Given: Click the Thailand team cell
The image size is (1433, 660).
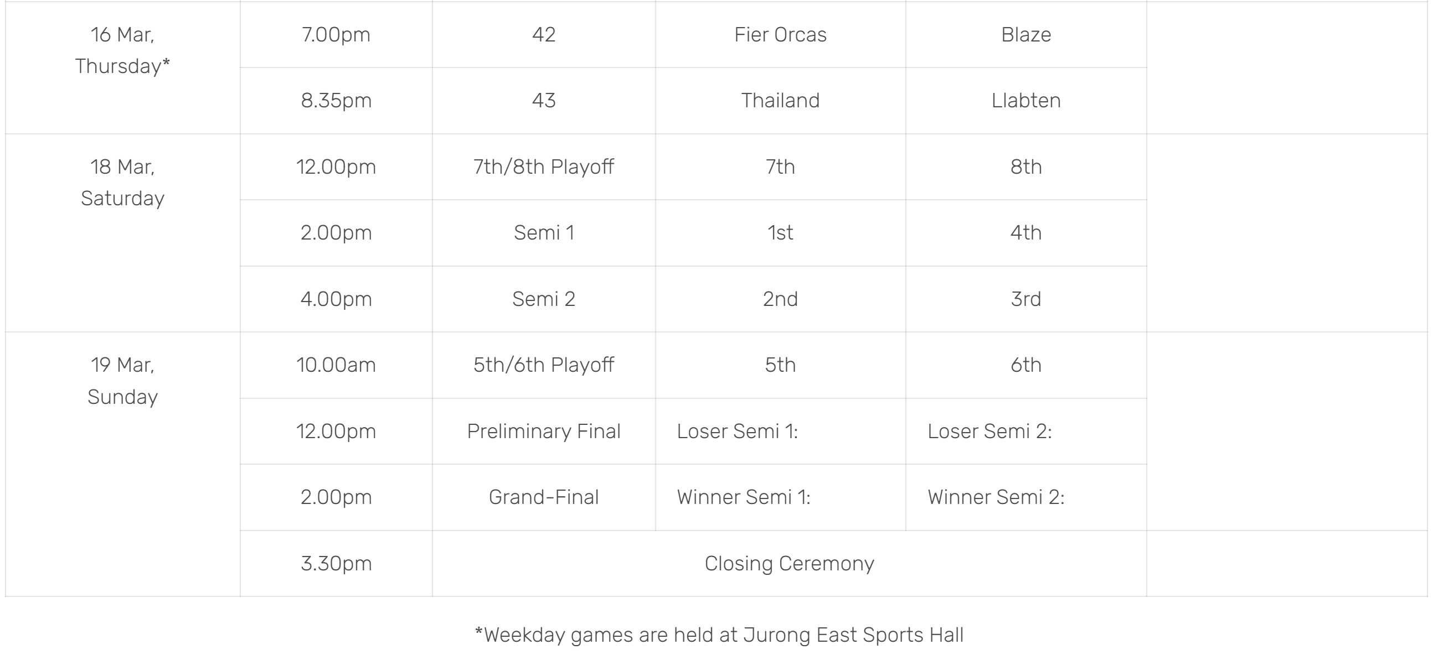Looking at the screenshot, I should click(x=780, y=101).
